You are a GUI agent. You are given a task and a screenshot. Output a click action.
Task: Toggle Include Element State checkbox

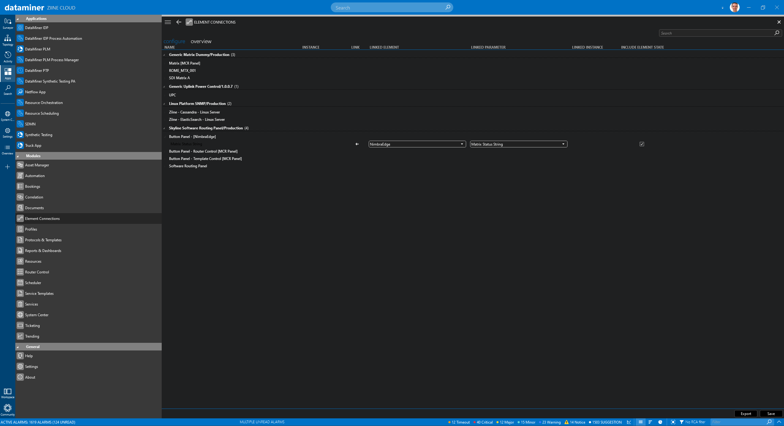click(x=642, y=144)
